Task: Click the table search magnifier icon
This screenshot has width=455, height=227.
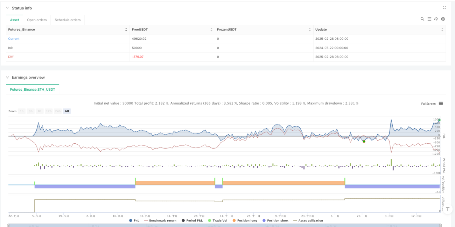Action: tap(422, 19)
